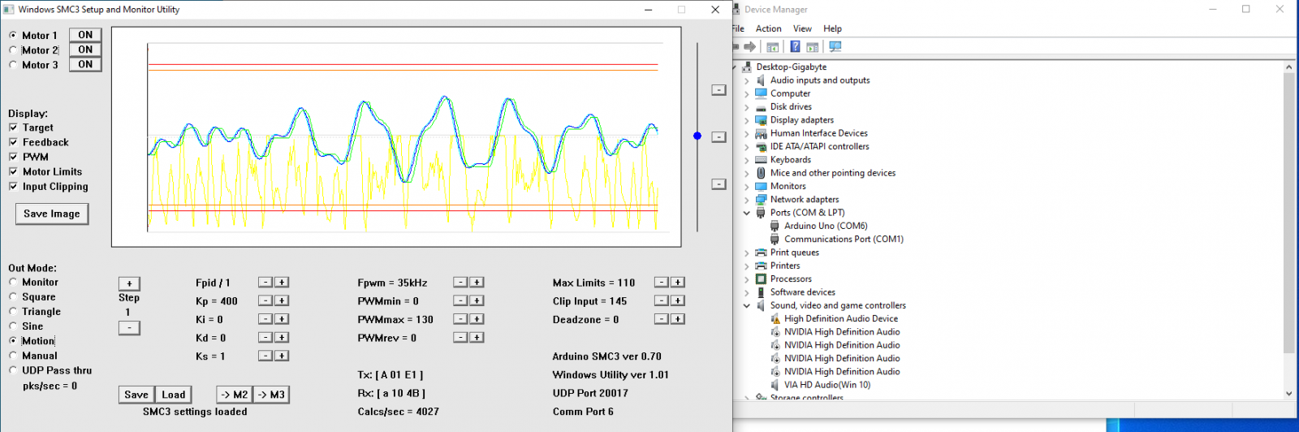The width and height of the screenshot is (1299, 432).
Task: Decrease Clip Input with minus button
Action: coord(662,300)
